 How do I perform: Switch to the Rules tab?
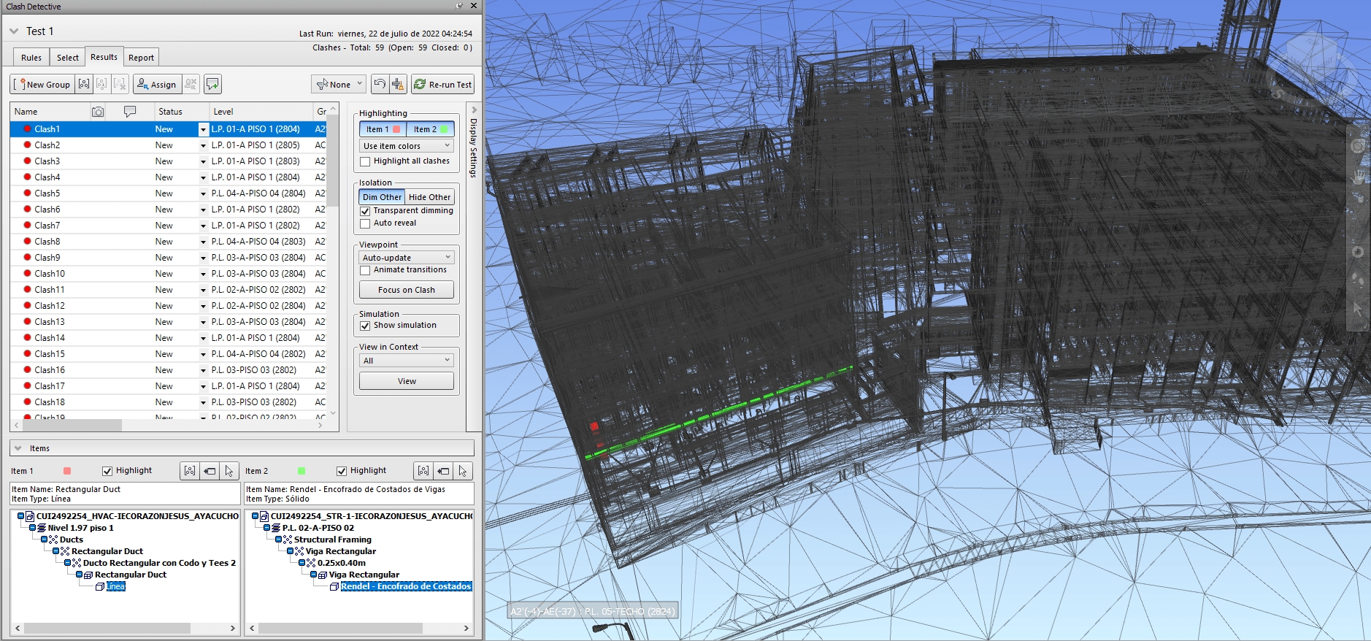point(31,58)
